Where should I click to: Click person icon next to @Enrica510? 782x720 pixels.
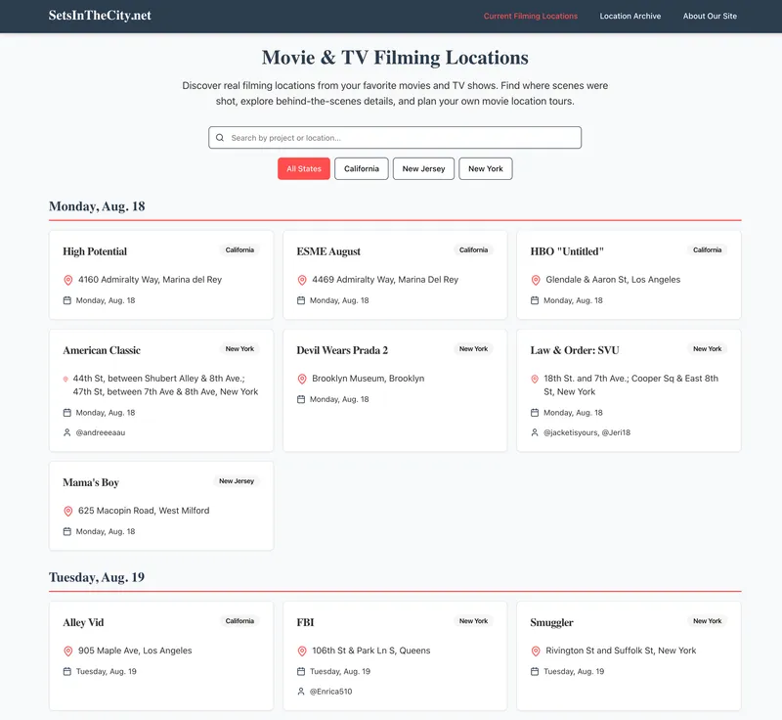click(302, 692)
